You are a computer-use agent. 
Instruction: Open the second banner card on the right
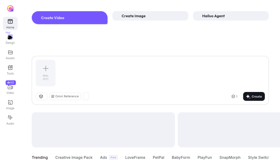(229, 130)
